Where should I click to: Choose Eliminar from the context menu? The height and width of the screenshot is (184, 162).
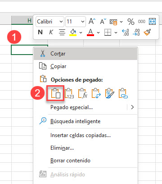[85, 148]
